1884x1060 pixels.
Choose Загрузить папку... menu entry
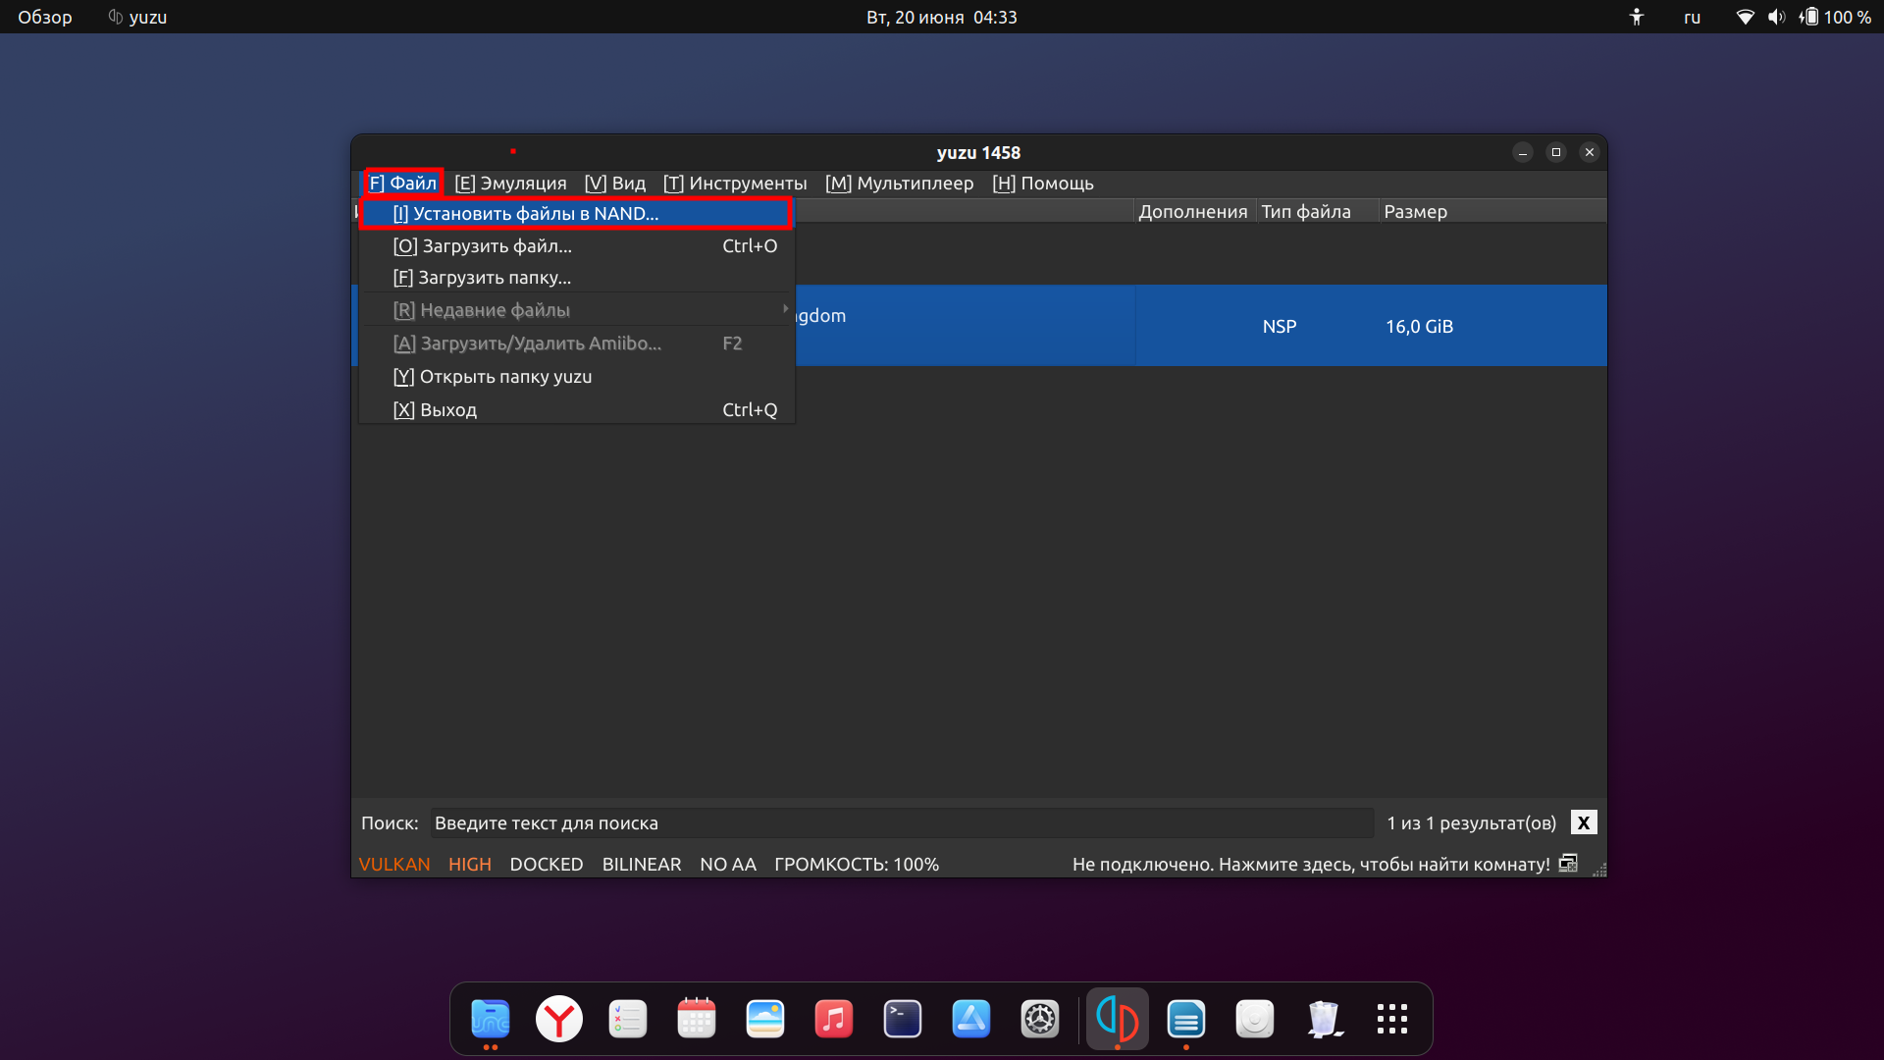point(577,278)
